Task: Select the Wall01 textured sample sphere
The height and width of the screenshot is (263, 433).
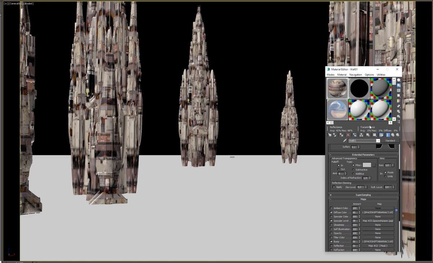Action: click(x=337, y=89)
